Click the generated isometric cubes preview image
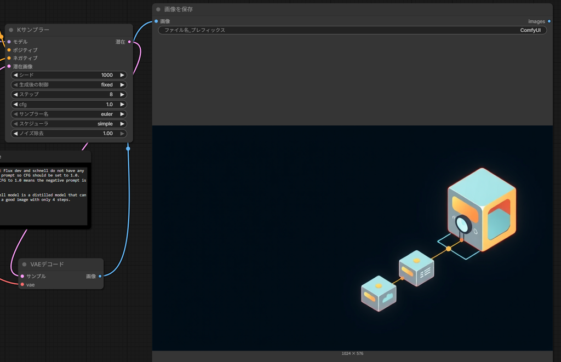561x362 pixels. [x=352, y=238]
